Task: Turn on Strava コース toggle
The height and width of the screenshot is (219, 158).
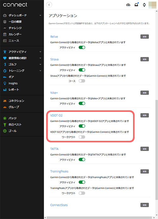Action: tap(82, 81)
